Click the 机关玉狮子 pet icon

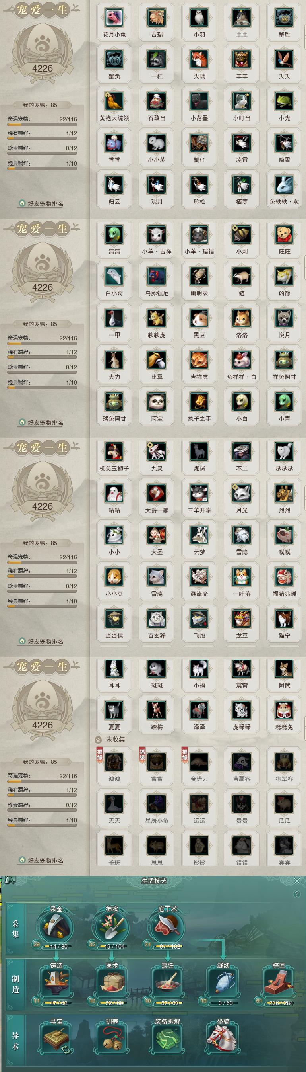[114, 451]
